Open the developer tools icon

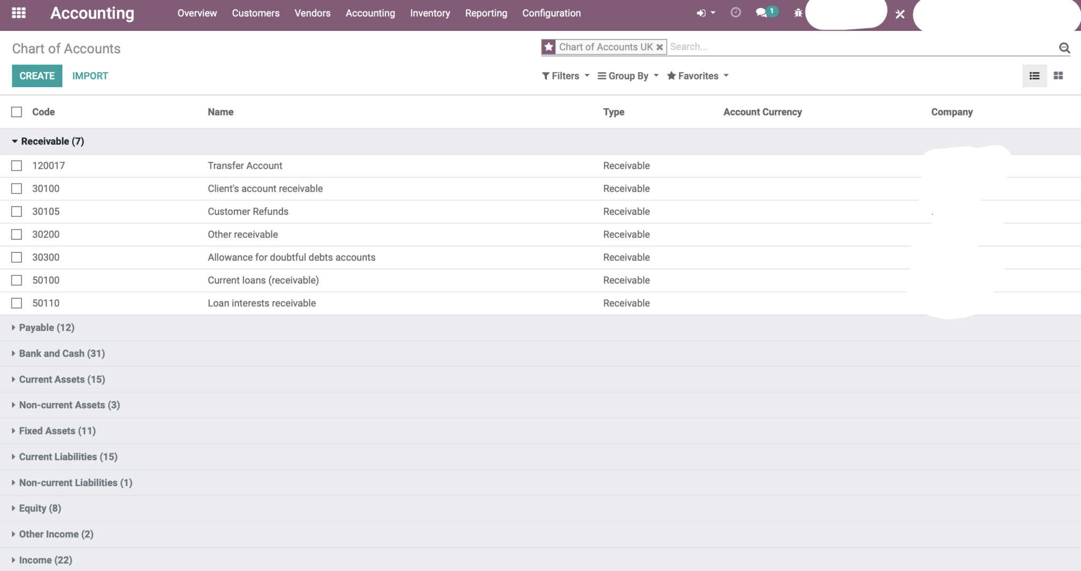click(900, 14)
